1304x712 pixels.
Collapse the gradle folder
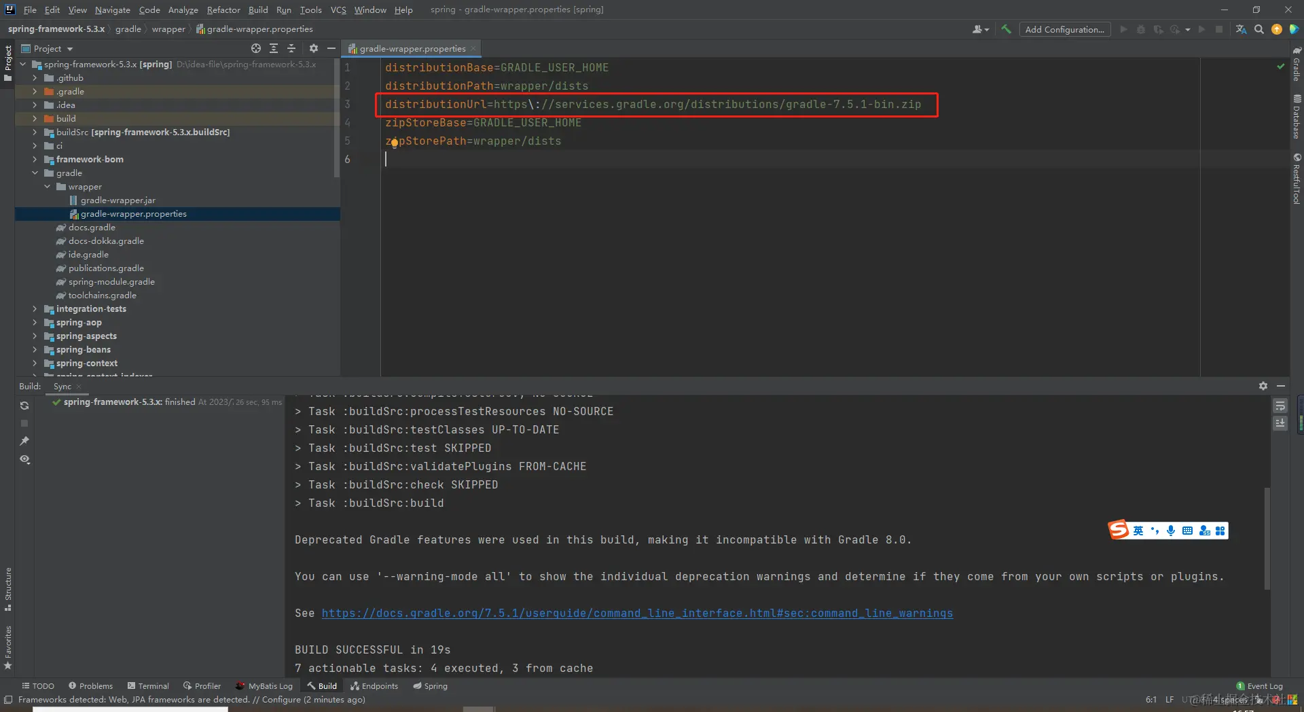[x=35, y=173]
